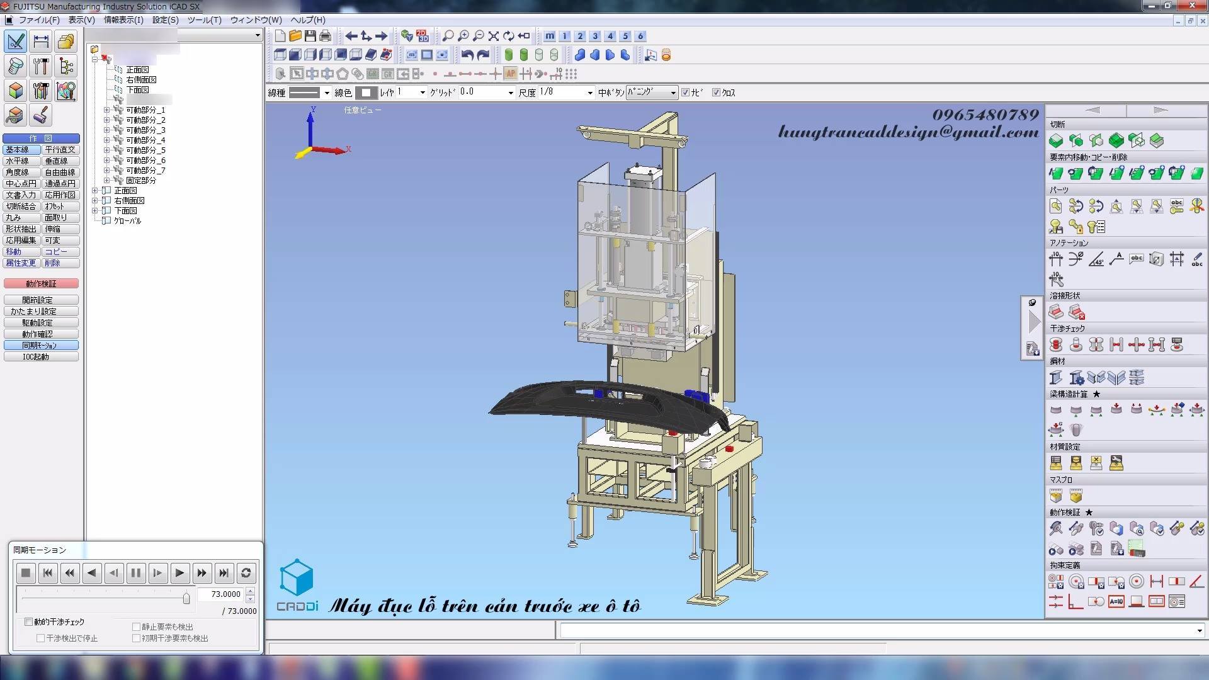The width and height of the screenshot is (1209, 680).
Task: Click the fit-all zoom icon
Action: point(494,36)
